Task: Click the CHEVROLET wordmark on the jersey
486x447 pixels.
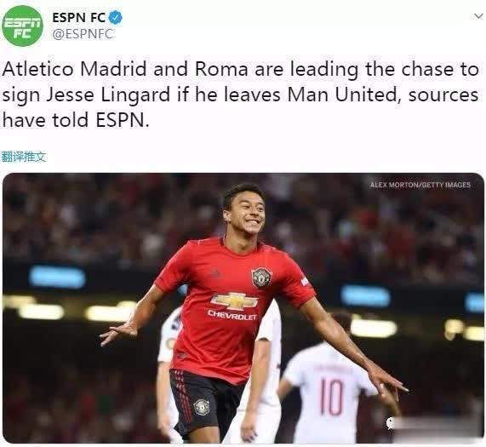Action: pyautogui.click(x=232, y=316)
